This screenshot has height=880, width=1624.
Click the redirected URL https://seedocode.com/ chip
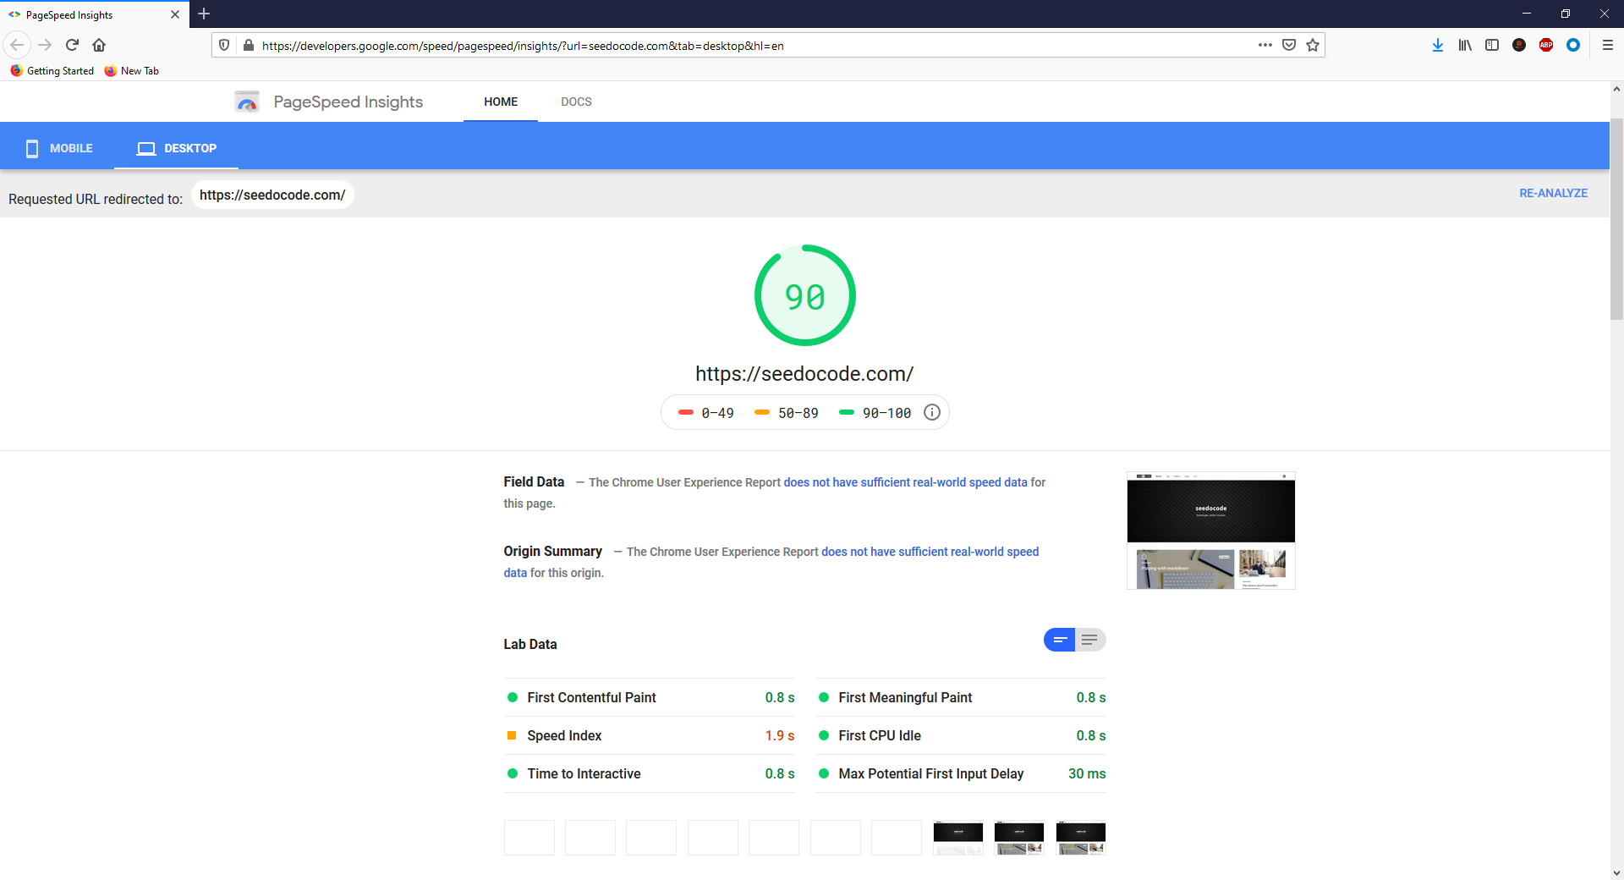(272, 195)
